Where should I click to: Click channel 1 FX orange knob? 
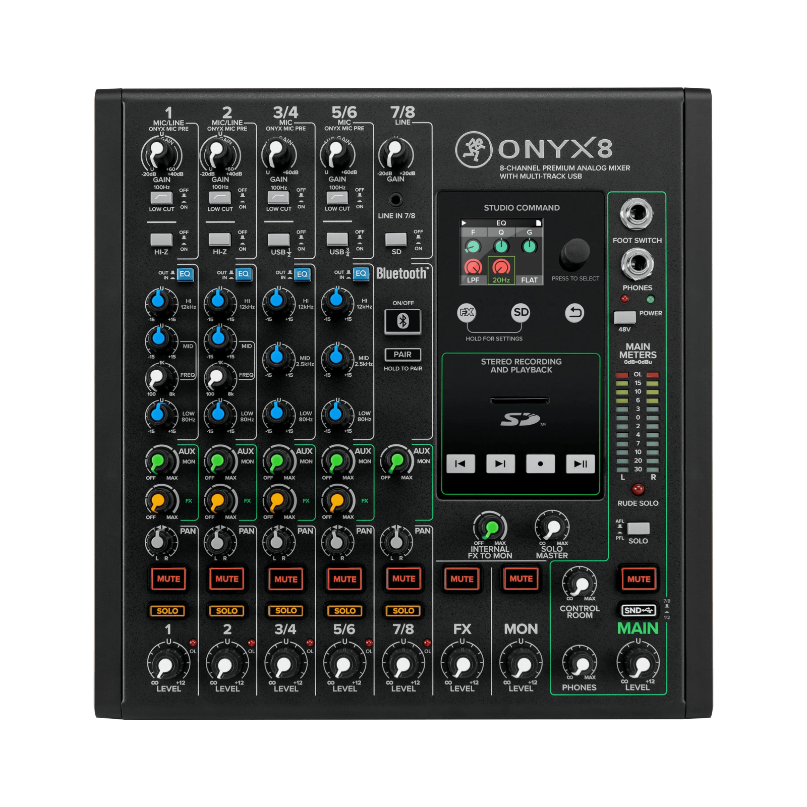point(160,501)
